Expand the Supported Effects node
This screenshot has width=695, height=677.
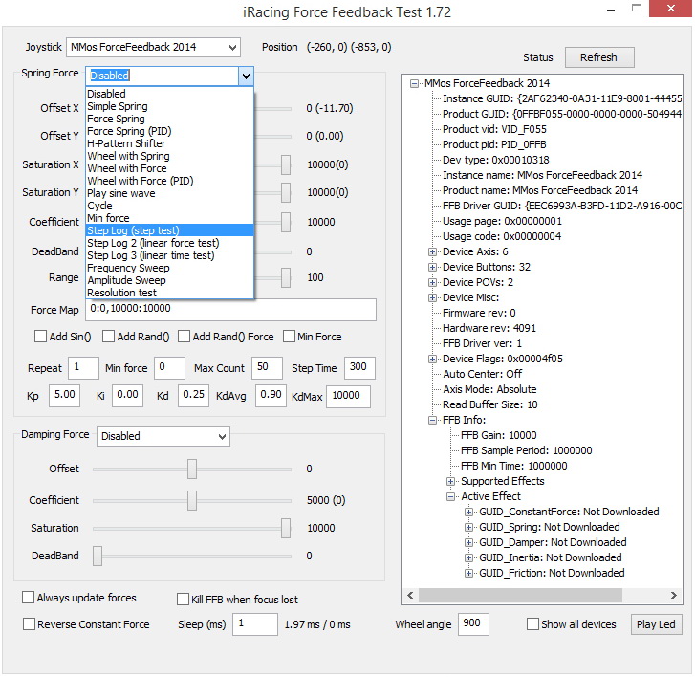click(x=451, y=481)
